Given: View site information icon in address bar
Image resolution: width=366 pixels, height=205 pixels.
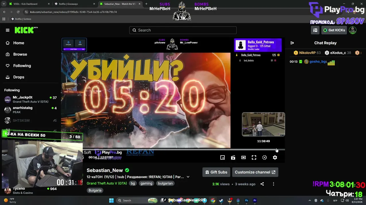Looking at the screenshot, I should [26, 12].
